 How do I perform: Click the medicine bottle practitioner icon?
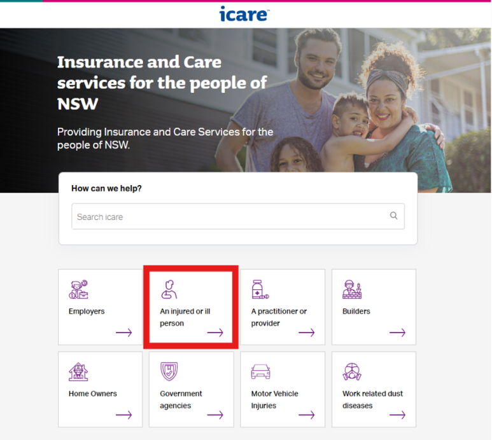click(x=260, y=289)
